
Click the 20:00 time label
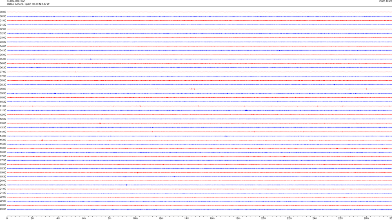3,181
